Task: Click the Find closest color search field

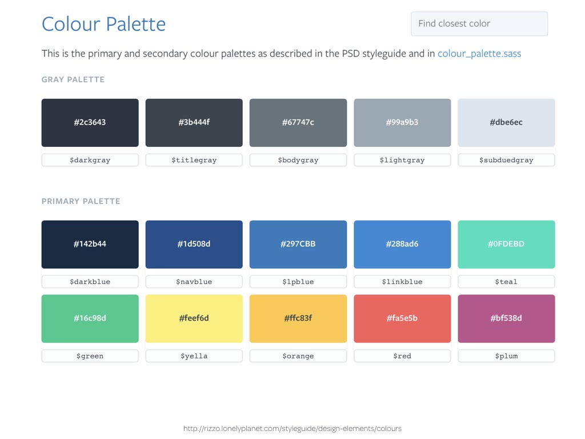Action: [x=479, y=24]
